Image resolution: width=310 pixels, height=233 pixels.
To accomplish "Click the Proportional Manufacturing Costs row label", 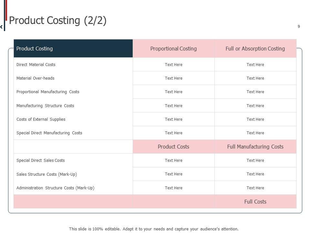I will coord(48,92).
